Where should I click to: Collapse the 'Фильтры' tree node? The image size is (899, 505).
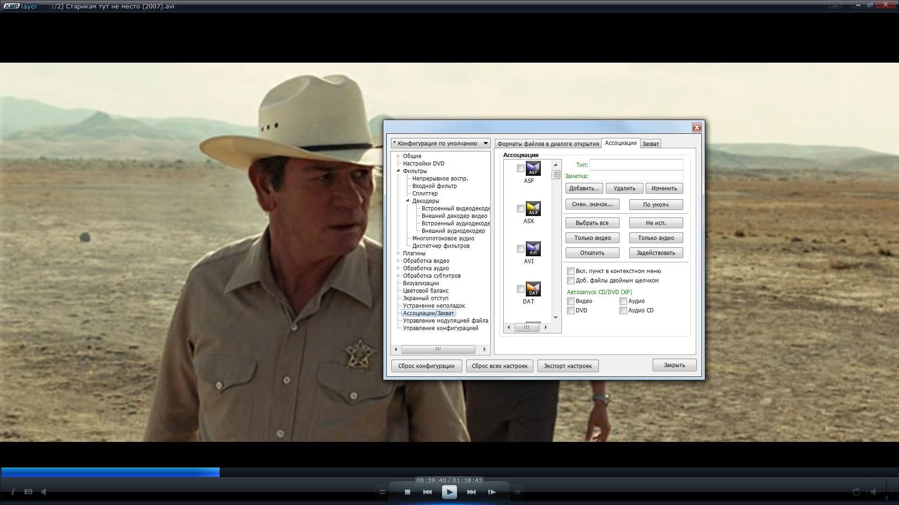click(398, 171)
